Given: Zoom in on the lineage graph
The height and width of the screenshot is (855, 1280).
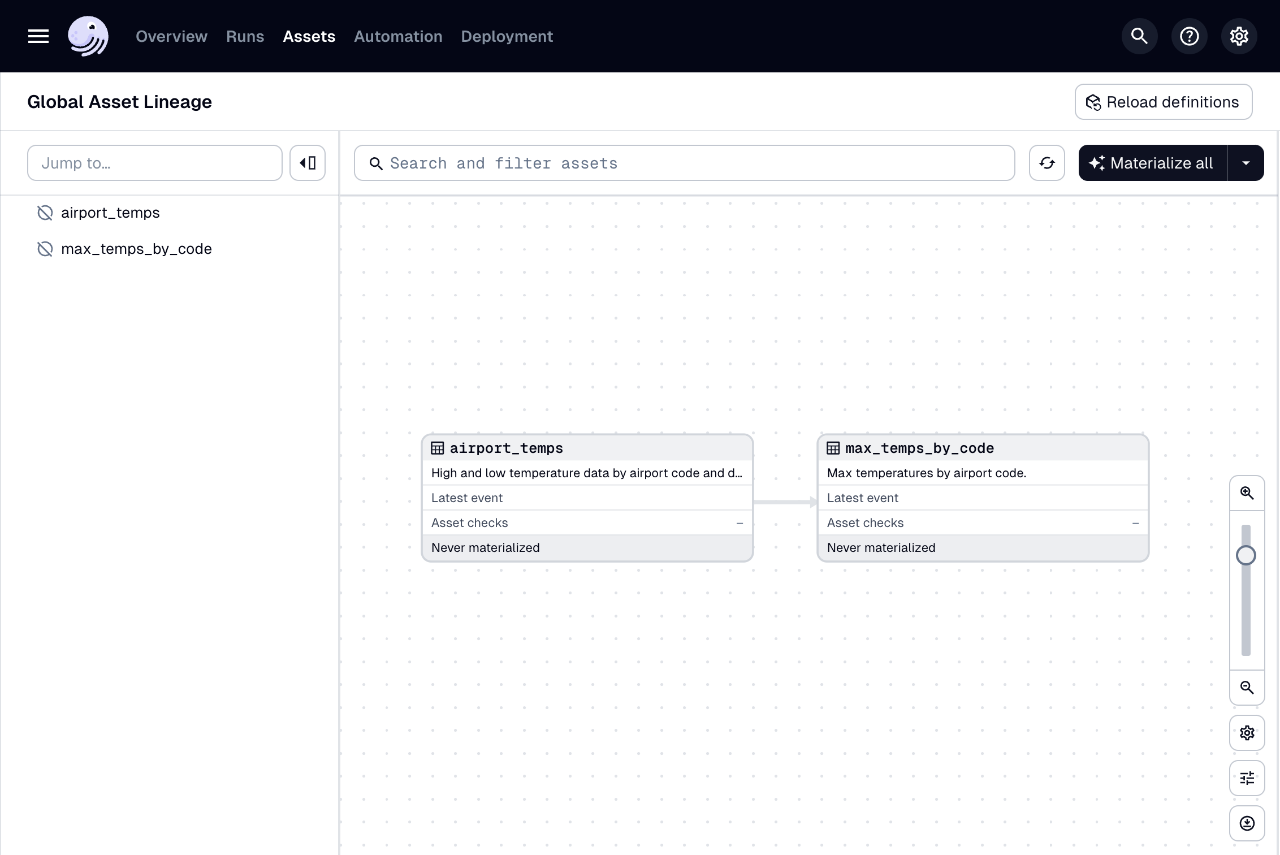Looking at the screenshot, I should [1247, 493].
